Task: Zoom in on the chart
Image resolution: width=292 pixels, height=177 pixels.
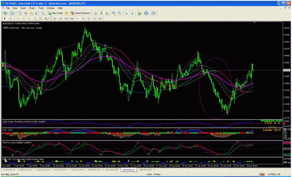Action: coord(114,13)
